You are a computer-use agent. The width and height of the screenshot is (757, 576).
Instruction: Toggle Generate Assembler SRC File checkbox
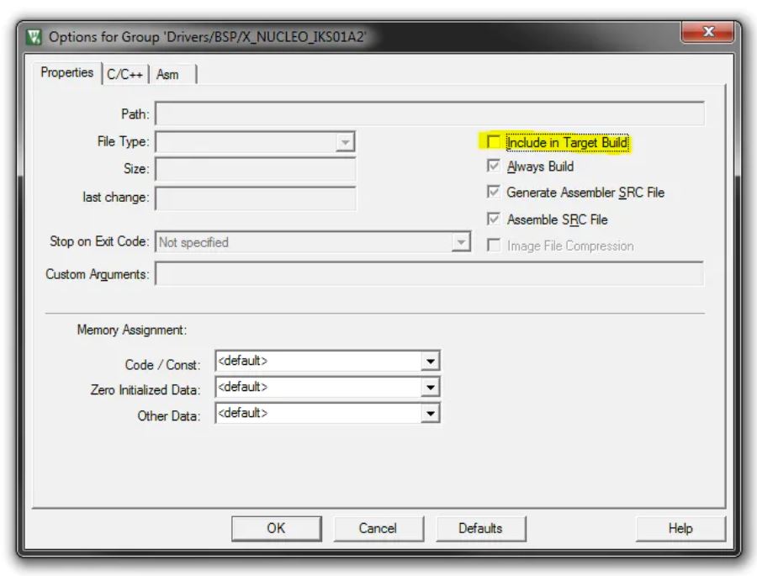[494, 193]
